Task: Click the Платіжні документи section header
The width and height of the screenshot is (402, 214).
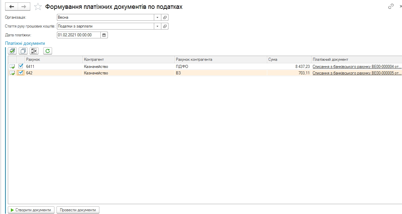Action: pyautogui.click(x=25, y=43)
